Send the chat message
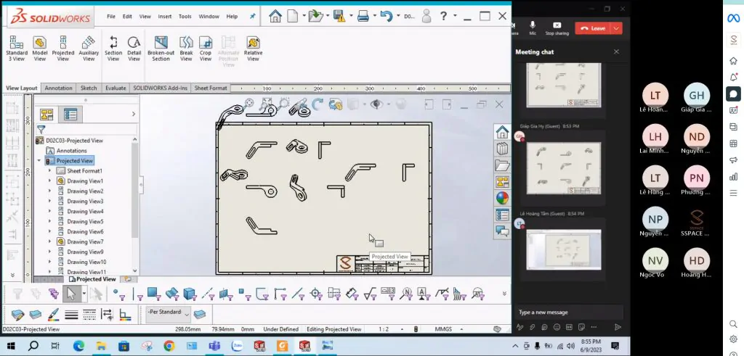Viewport: 744px width, 356px height. pos(618,327)
